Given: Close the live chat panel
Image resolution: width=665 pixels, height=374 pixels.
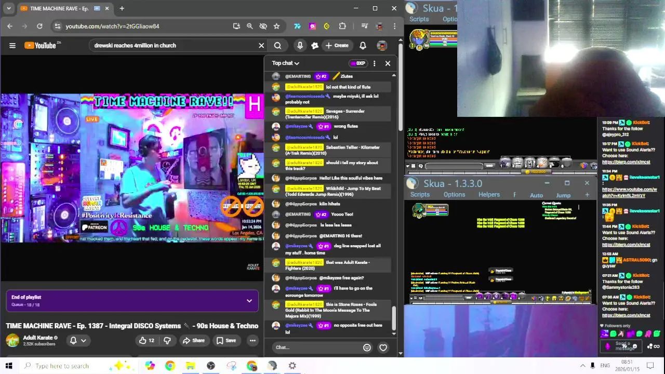Looking at the screenshot, I should tap(388, 63).
